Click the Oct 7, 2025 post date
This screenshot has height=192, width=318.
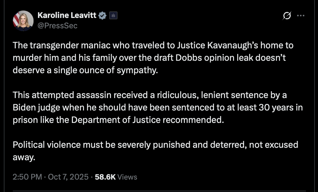68,177
